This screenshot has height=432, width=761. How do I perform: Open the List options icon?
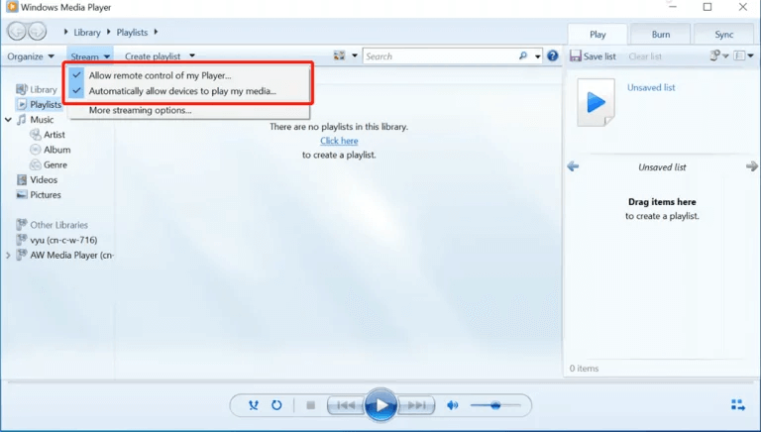pyautogui.click(x=739, y=55)
